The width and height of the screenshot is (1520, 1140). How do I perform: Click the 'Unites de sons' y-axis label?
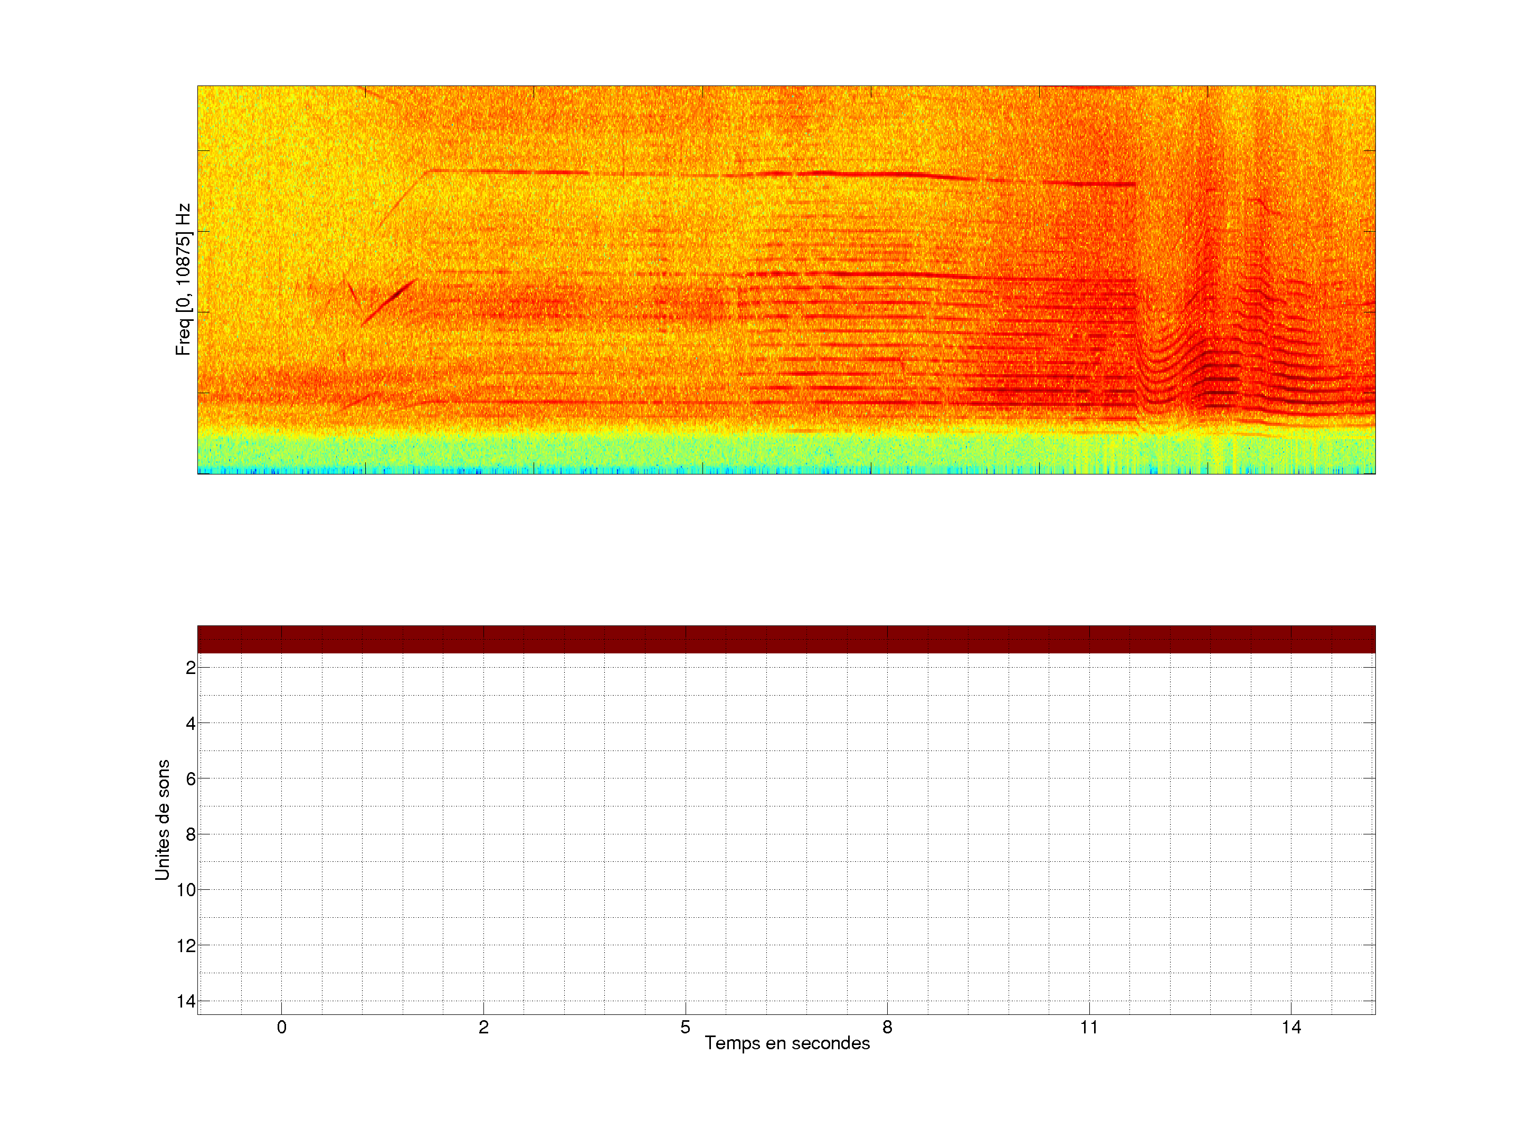pyautogui.click(x=162, y=819)
